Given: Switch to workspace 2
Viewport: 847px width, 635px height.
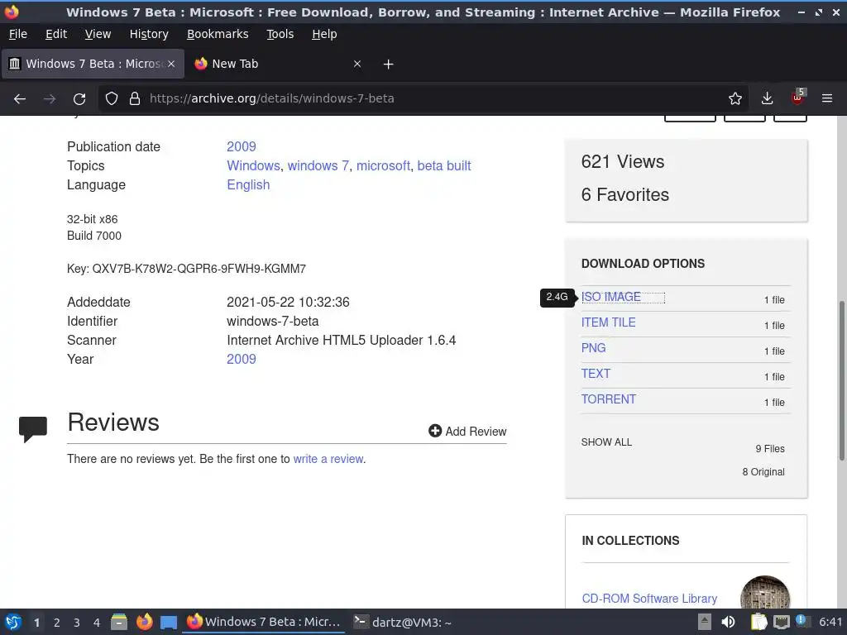Looking at the screenshot, I should click(x=57, y=623).
